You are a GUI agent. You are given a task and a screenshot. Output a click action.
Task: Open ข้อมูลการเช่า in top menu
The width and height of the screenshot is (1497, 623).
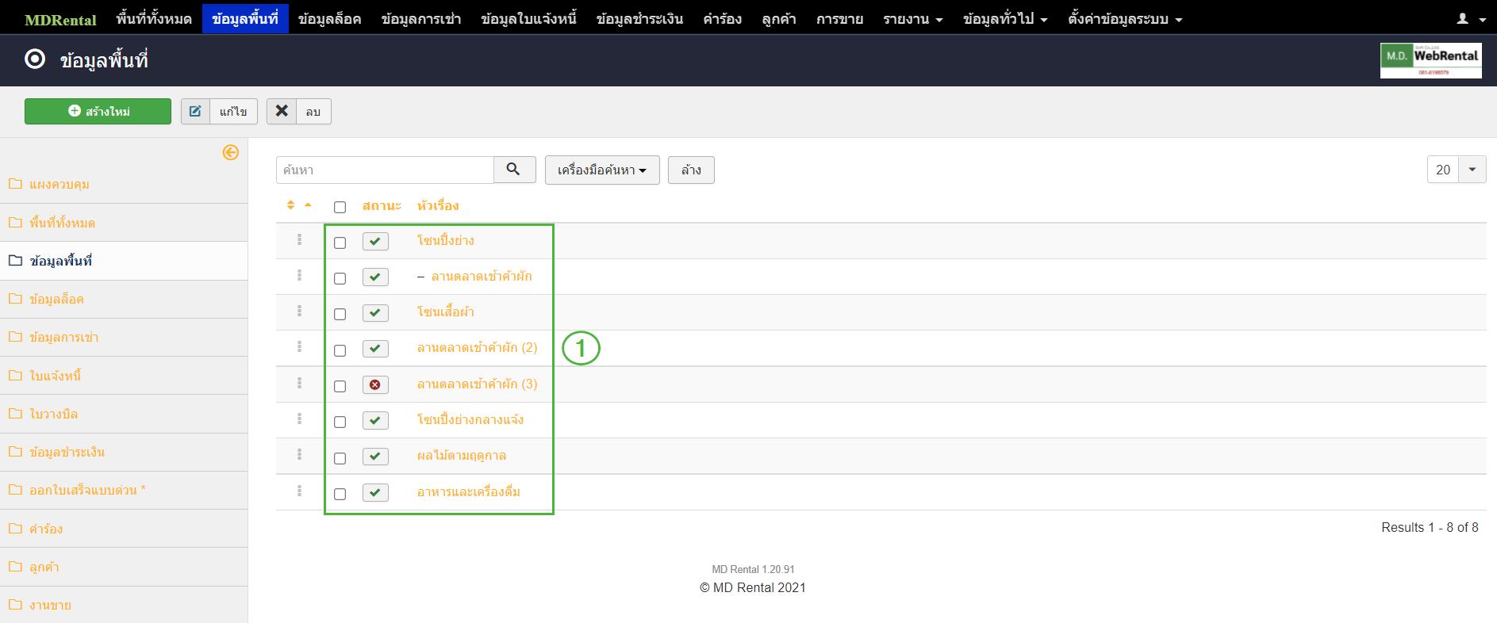click(x=421, y=18)
